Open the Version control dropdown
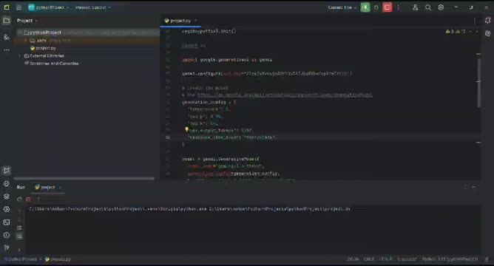 pyautogui.click(x=93, y=7)
